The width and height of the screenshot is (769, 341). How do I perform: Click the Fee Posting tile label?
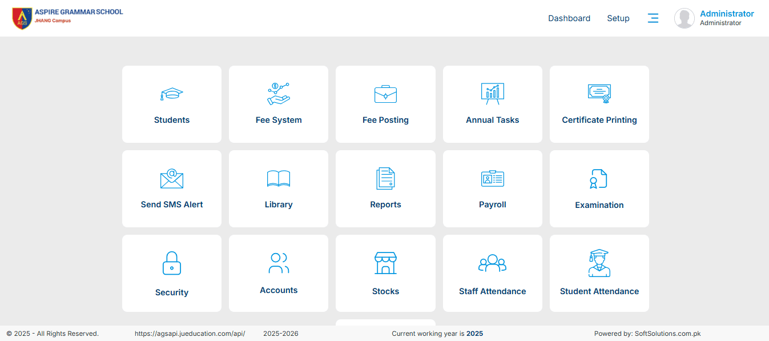(385, 120)
